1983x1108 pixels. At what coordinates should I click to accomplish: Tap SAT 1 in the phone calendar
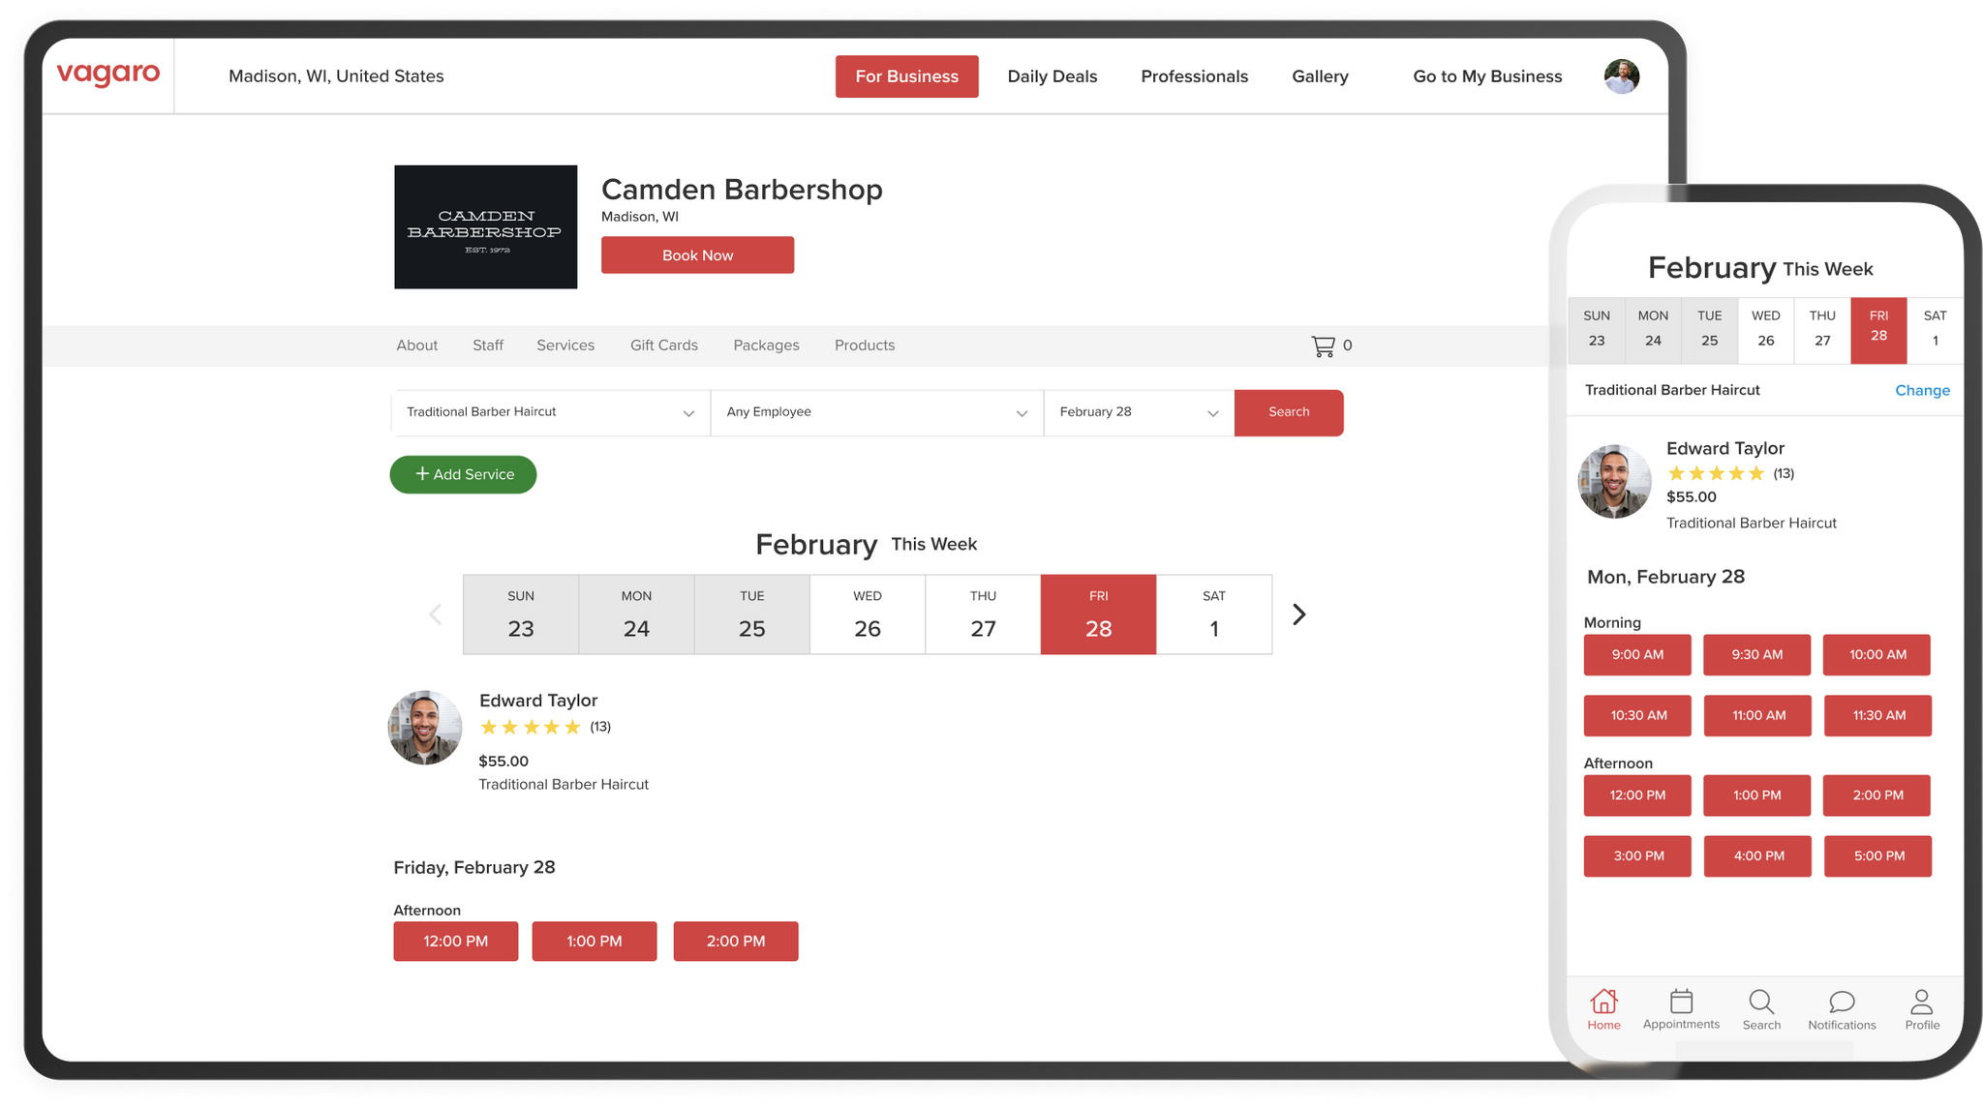(1936, 330)
